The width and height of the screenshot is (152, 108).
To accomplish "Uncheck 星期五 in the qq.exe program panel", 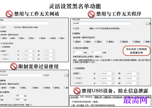I will 134,42.
